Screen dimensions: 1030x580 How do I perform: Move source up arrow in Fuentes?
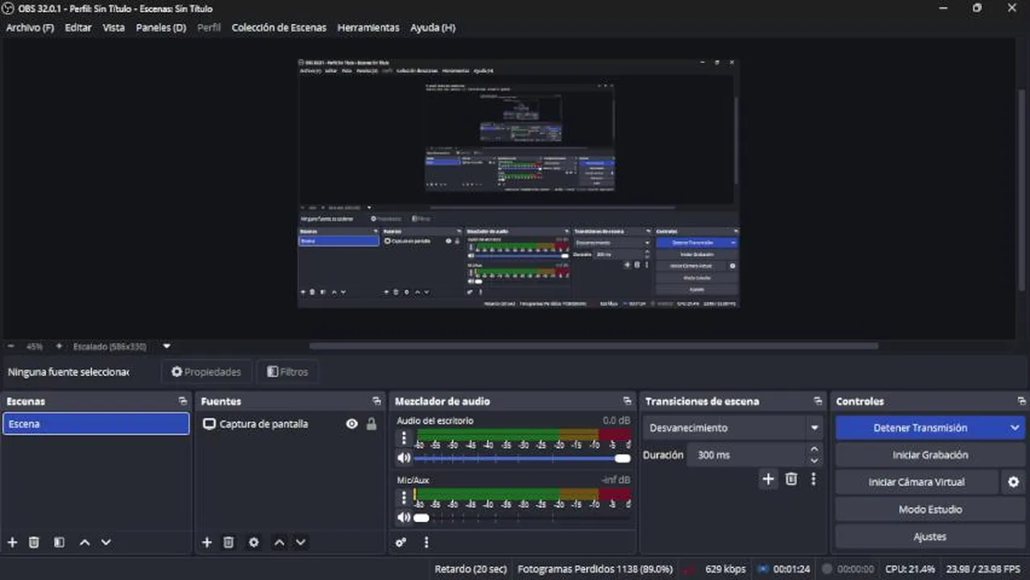pyautogui.click(x=279, y=542)
